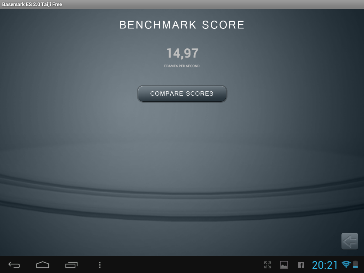This screenshot has height=273, width=364.
Task: Open the Facebook notification icon
Action: click(x=301, y=265)
